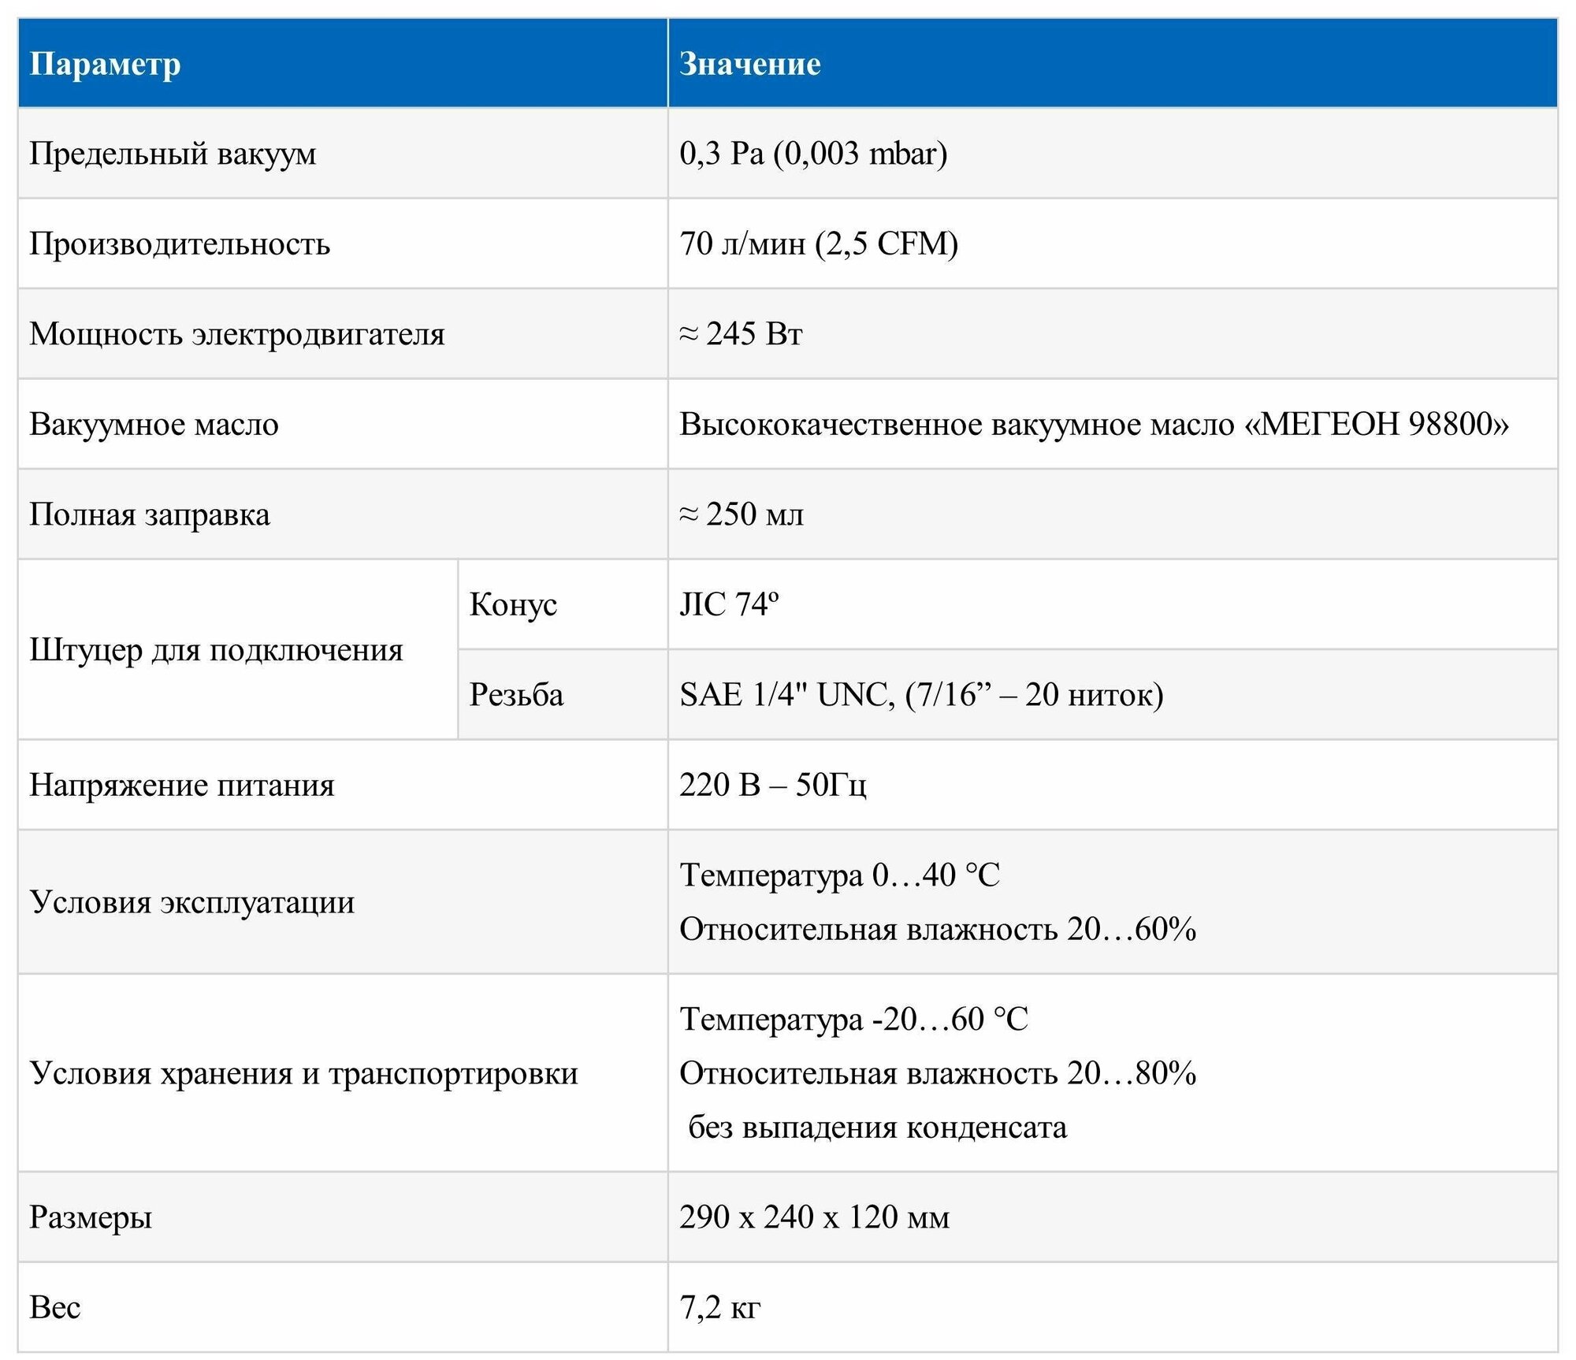Image resolution: width=1576 pixels, height=1360 pixels.
Task: Select the Производительность parameter cell
Action: [180, 244]
